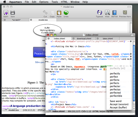Open the File menu
This screenshot has height=117, width=138.
point(27,2)
